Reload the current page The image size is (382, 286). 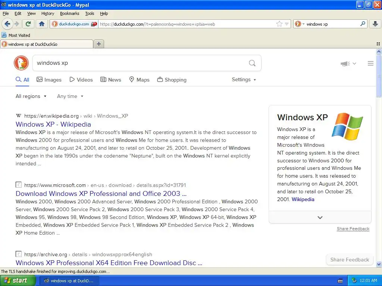[28, 24]
